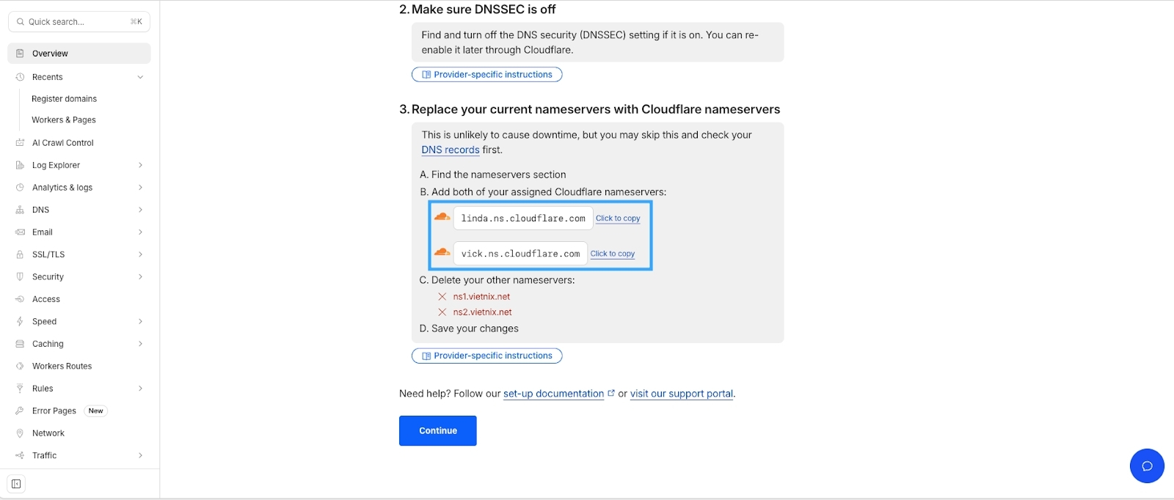Image resolution: width=1174 pixels, height=500 pixels.
Task: Collapse the left sidebar
Action: click(17, 483)
